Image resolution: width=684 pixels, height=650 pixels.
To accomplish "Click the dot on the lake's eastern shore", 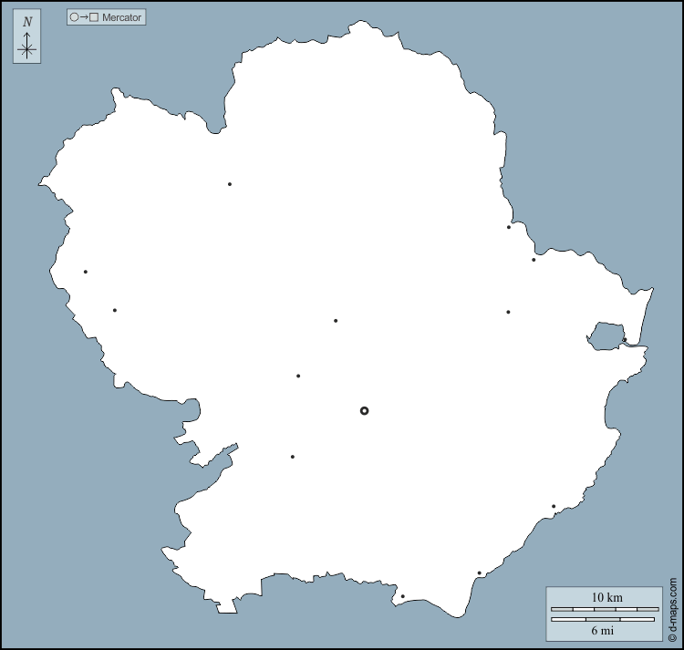I will point(625,340).
